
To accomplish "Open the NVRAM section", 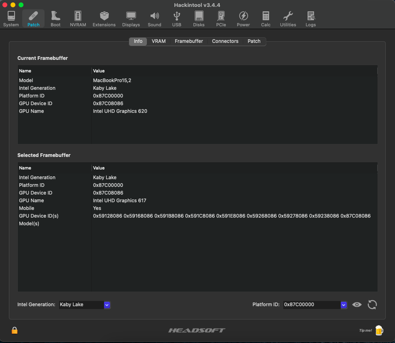I will [x=78, y=19].
